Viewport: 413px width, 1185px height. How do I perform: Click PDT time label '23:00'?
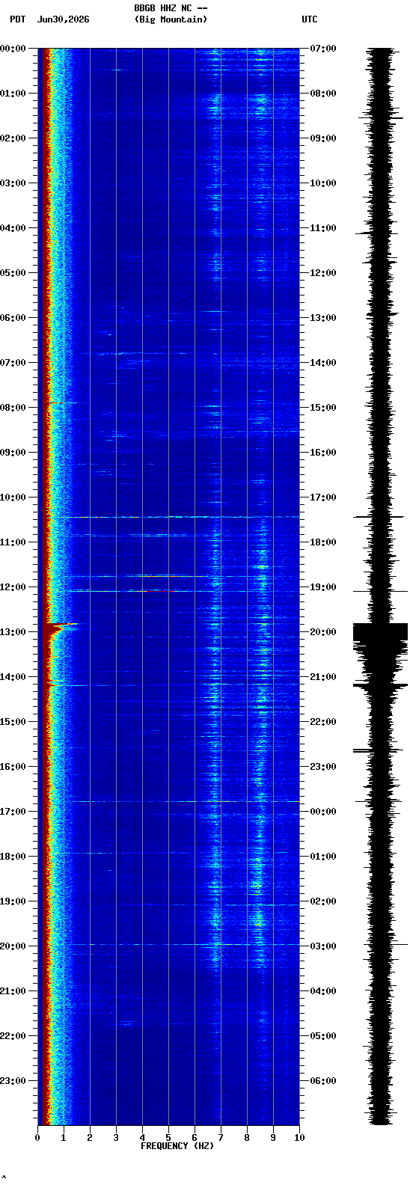pos(13,1081)
